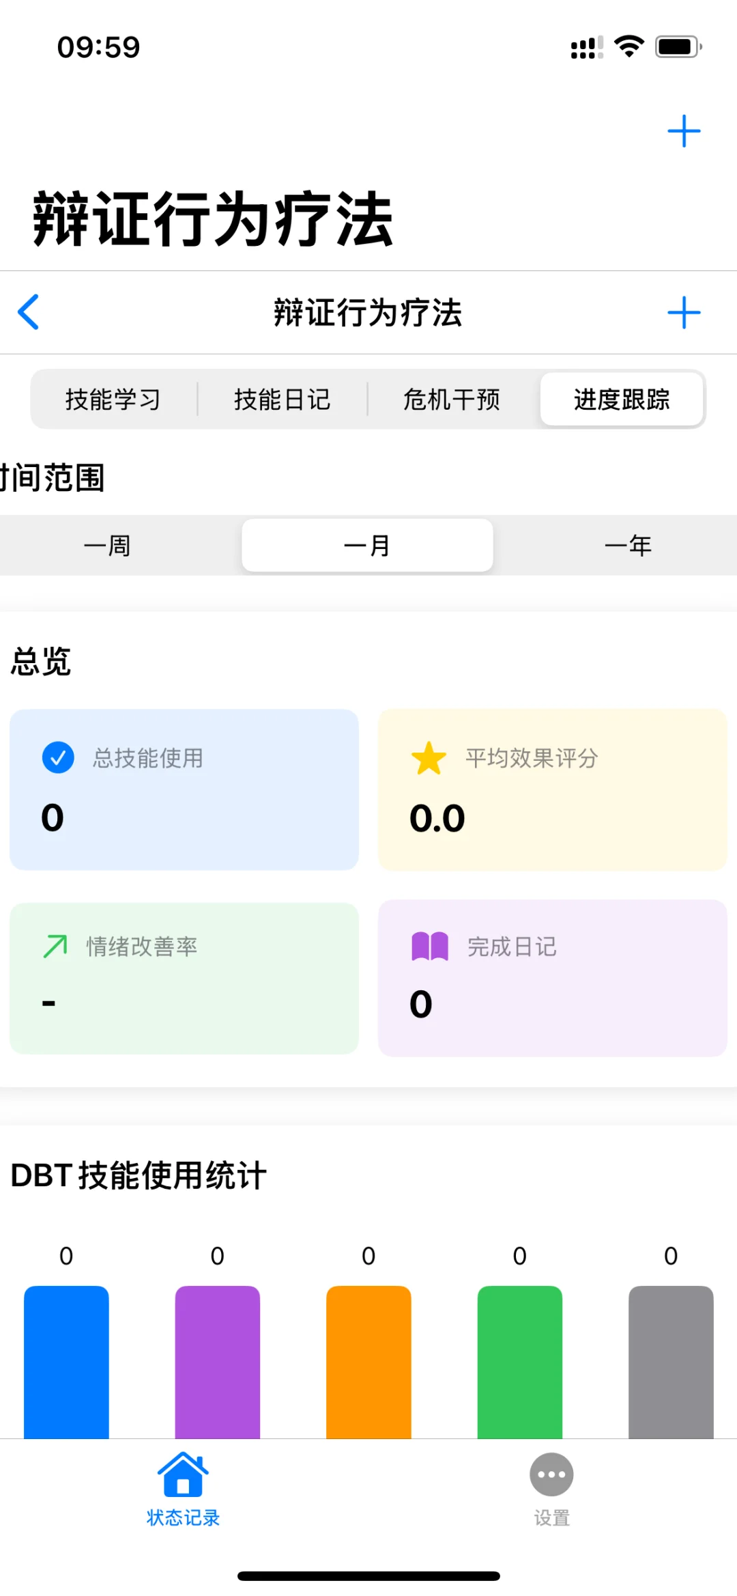The height and width of the screenshot is (1596, 737).
Task: Tap the green bar in skill chart
Action: [520, 1362]
